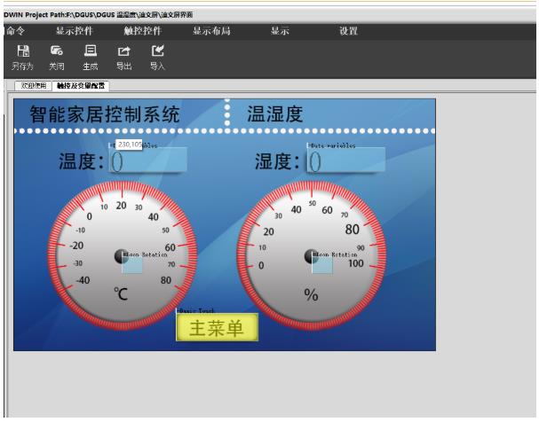Click the Close (关闭) project icon

click(56, 58)
